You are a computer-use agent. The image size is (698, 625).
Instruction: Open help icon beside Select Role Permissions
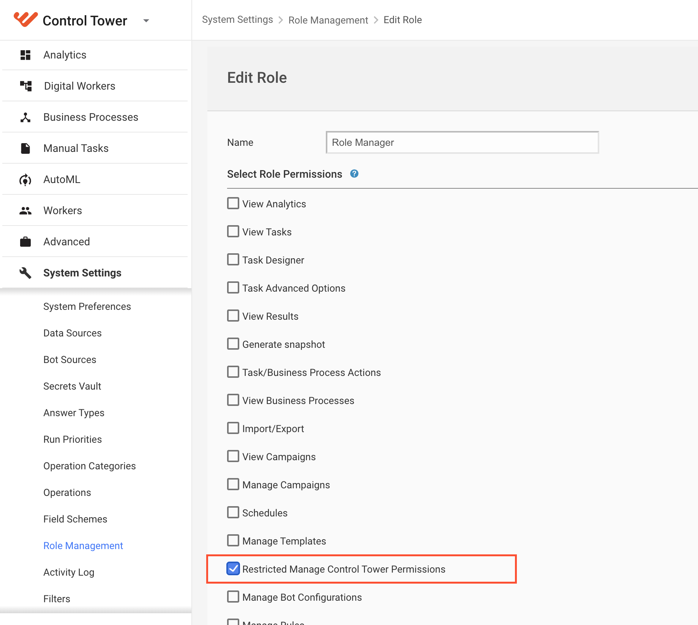pyautogui.click(x=354, y=174)
